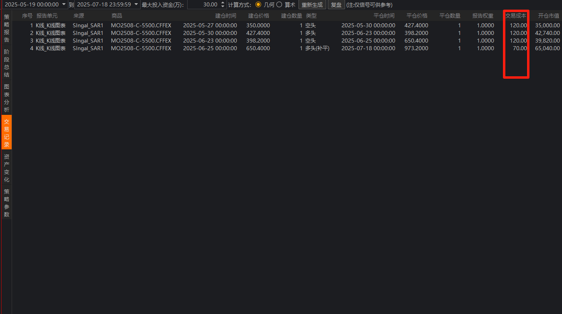Image resolution: width=562 pixels, height=314 pixels.
Task: Click open market value 65,040.00
Action: click(548, 48)
